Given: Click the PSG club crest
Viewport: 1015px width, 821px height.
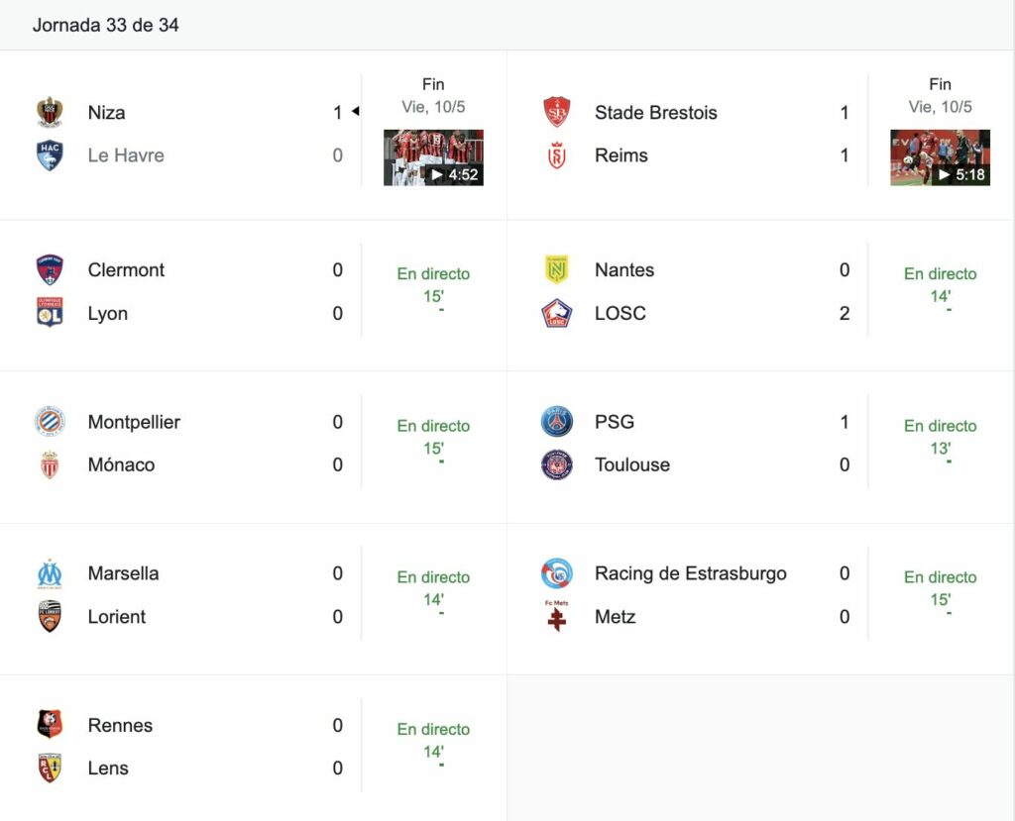Looking at the screenshot, I should (x=557, y=421).
